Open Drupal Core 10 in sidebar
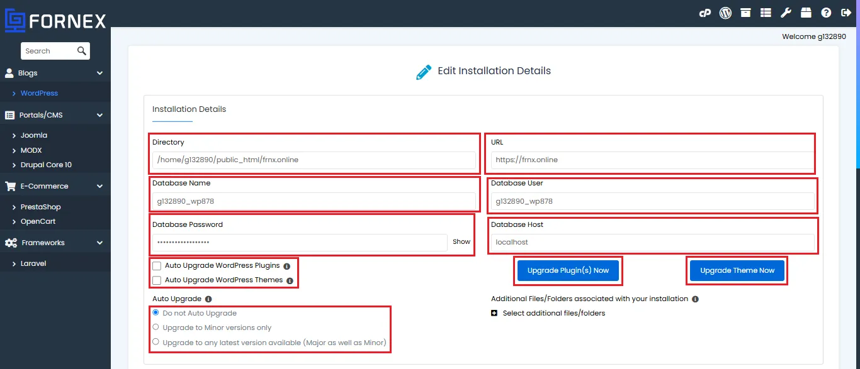Viewport: 860px width, 369px height. (x=46, y=165)
